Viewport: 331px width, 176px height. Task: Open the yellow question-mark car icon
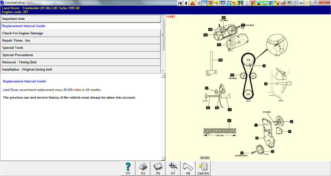point(277,3)
